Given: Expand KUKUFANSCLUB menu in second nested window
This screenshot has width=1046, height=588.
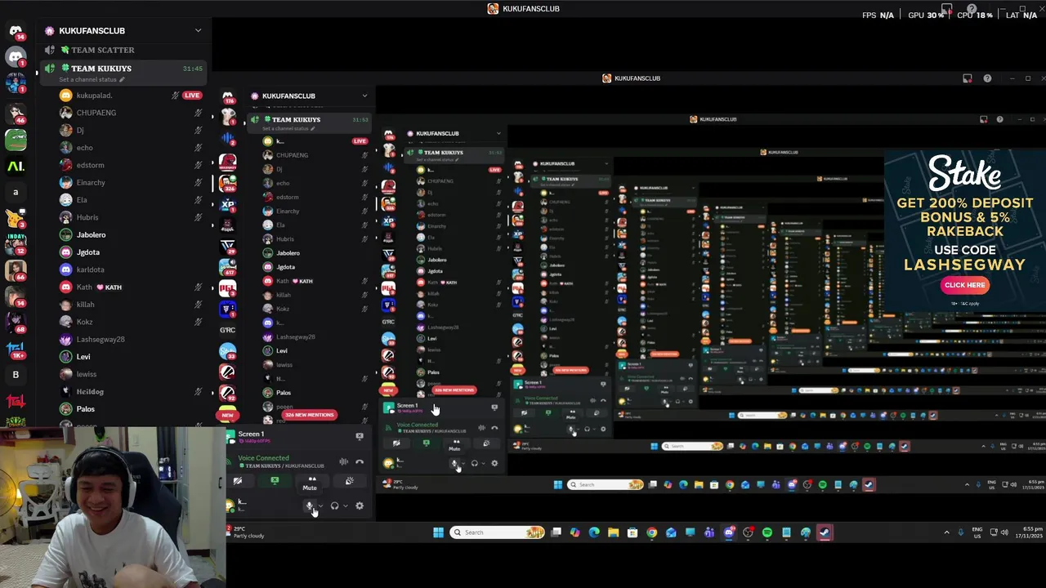Looking at the screenshot, I should coord(498,133).
